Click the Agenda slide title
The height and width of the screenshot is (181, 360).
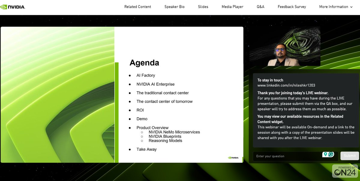click(x=144, y=63)
